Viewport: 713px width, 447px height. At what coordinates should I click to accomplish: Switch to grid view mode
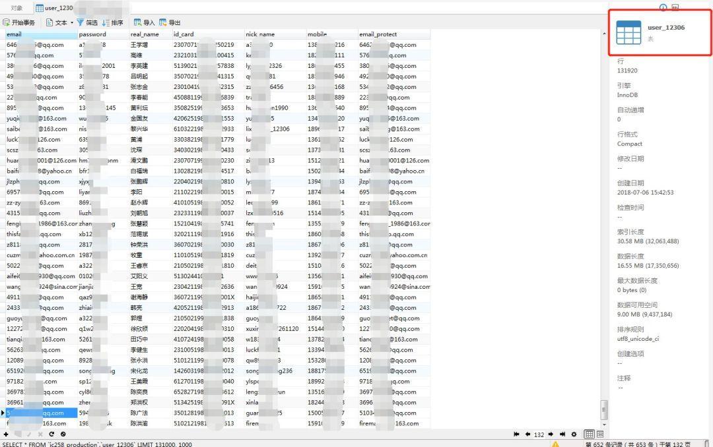tap(590, 434)
